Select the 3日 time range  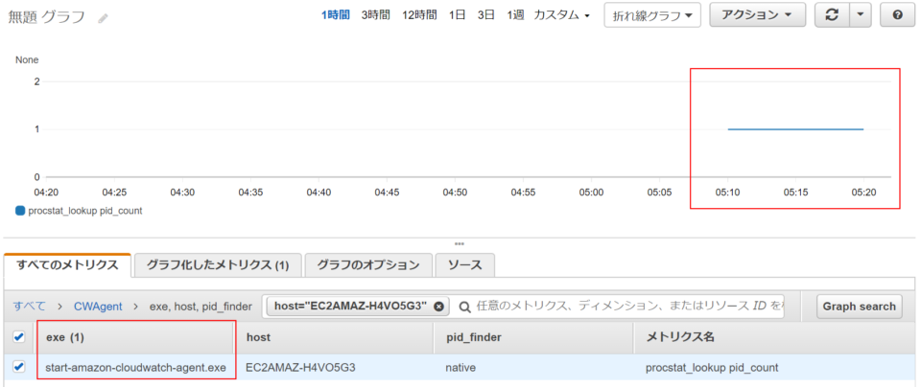[x=486, y=16]
